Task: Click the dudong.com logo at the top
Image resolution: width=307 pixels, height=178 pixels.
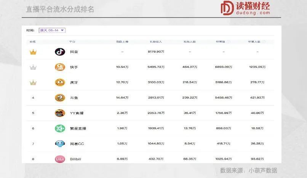Action: click(x=245, y=8)
